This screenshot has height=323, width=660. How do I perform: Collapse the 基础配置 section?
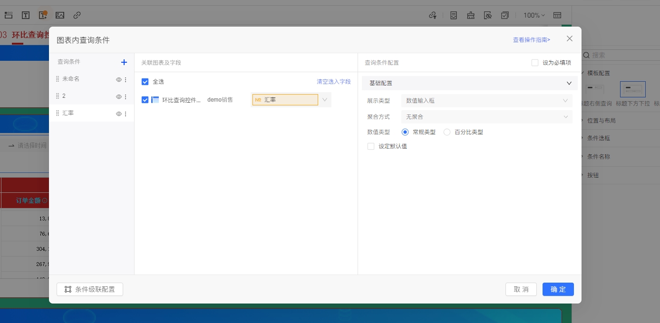point(569,83)
